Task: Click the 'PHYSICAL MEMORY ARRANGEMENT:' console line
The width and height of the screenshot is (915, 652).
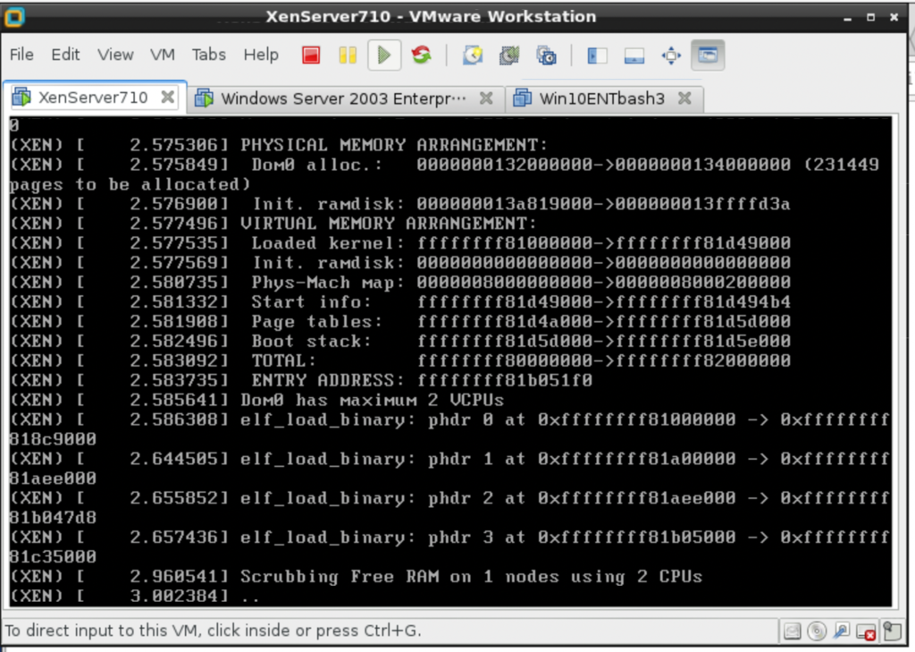Action: coord(279,145)
